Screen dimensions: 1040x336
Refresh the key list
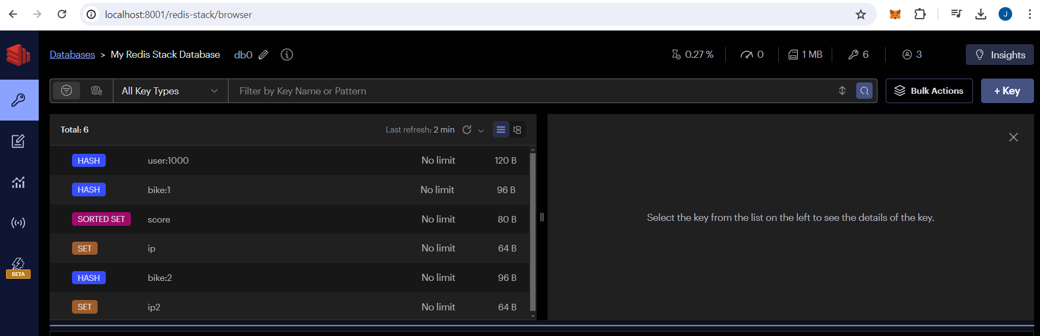click(x=467, y=130)
